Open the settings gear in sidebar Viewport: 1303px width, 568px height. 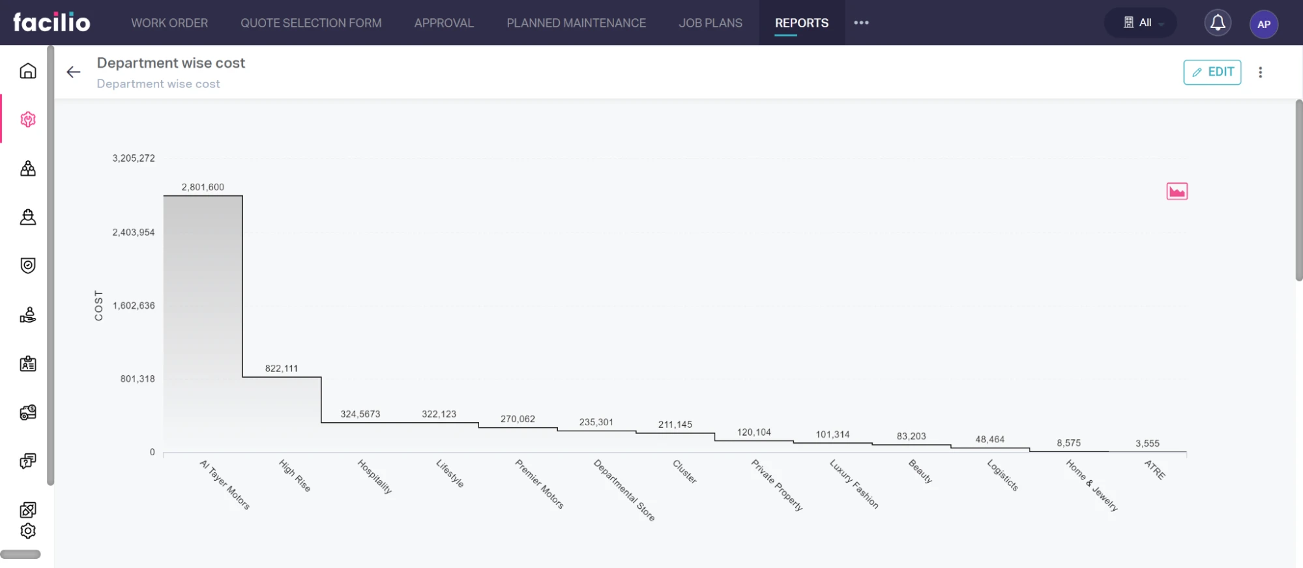coord(27,531)
